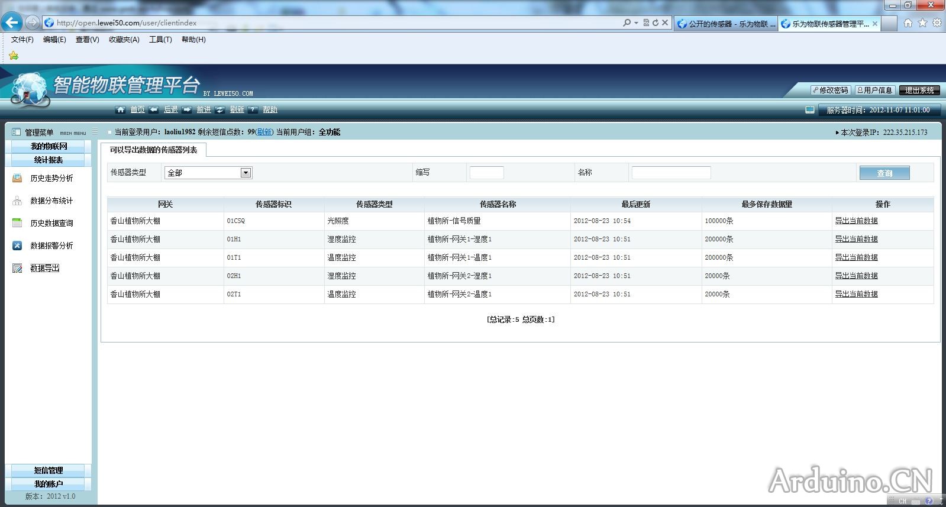Image resolution: width=946 pixels, height=507 pixels.
Task: Open the 收藏夹(A) menu
Action: tap(124, 40)
